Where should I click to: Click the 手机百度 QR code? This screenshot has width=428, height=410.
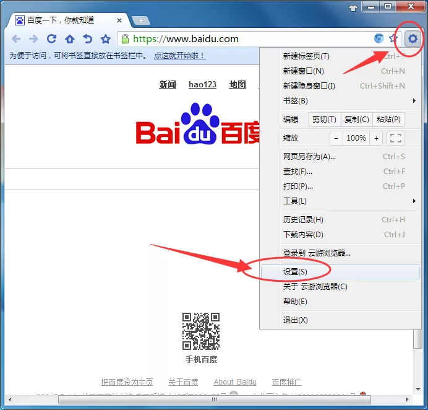201,331
